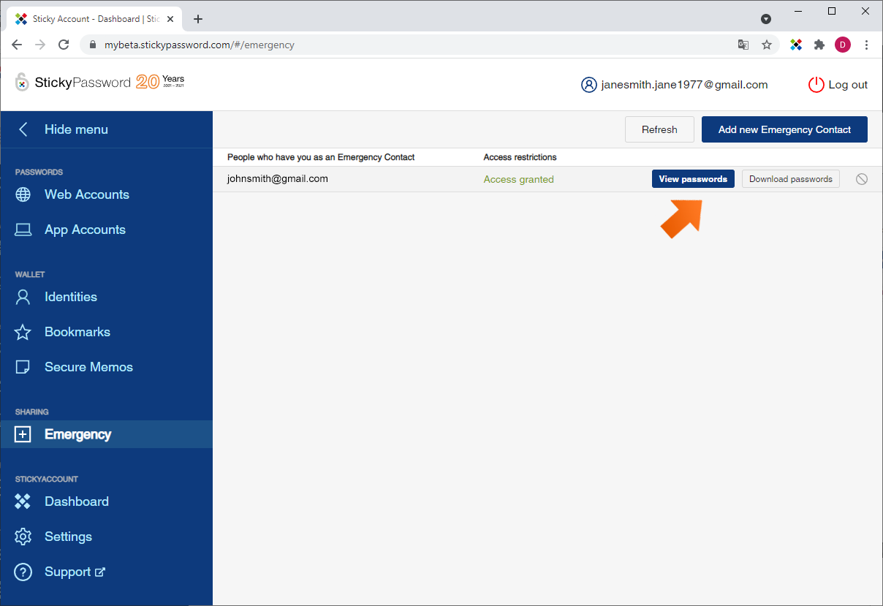
Task: Click the browser address bar URL
Action: coord(200,45)
